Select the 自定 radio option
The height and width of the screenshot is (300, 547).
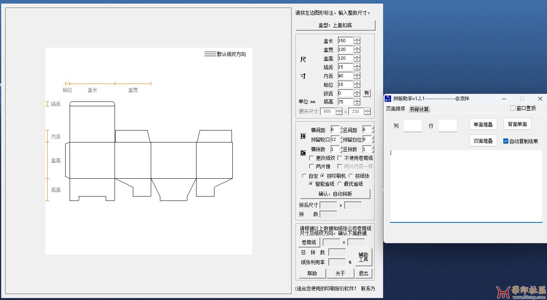[x=305, y=175]
